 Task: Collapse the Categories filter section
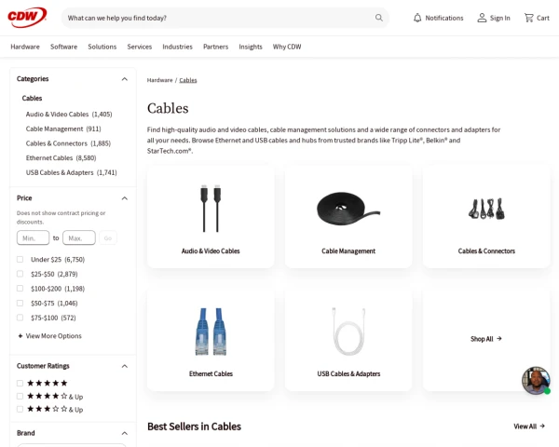pyautogui.click(x=125, y=79)
